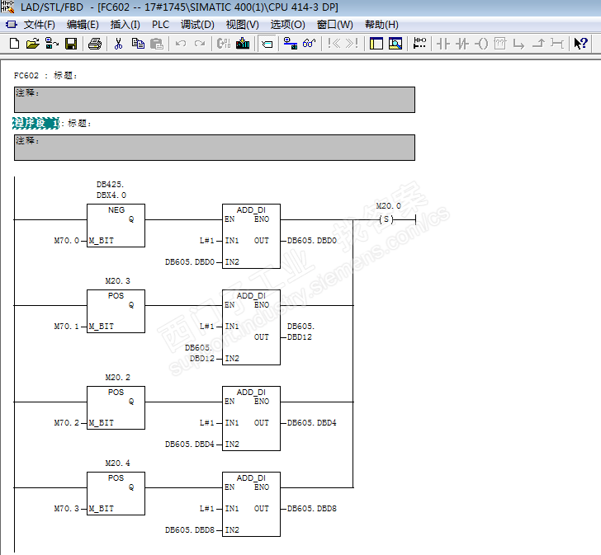Click the context help arrow icon
This screenshot has height=555, width=601.
click(x=580, y=44)
